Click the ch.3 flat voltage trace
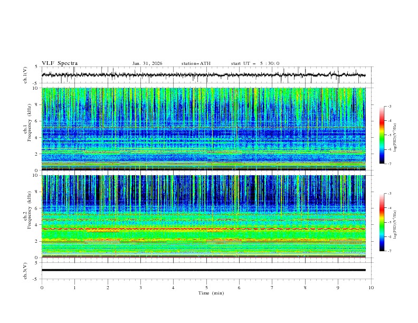 pos(206,270)
